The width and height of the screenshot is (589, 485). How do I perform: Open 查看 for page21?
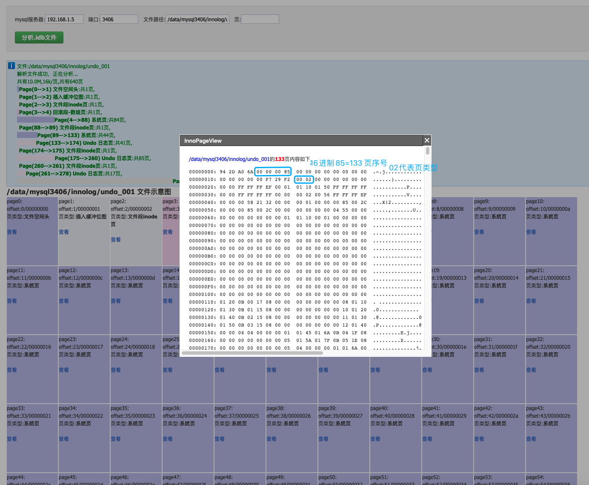[x=531, y=301]
